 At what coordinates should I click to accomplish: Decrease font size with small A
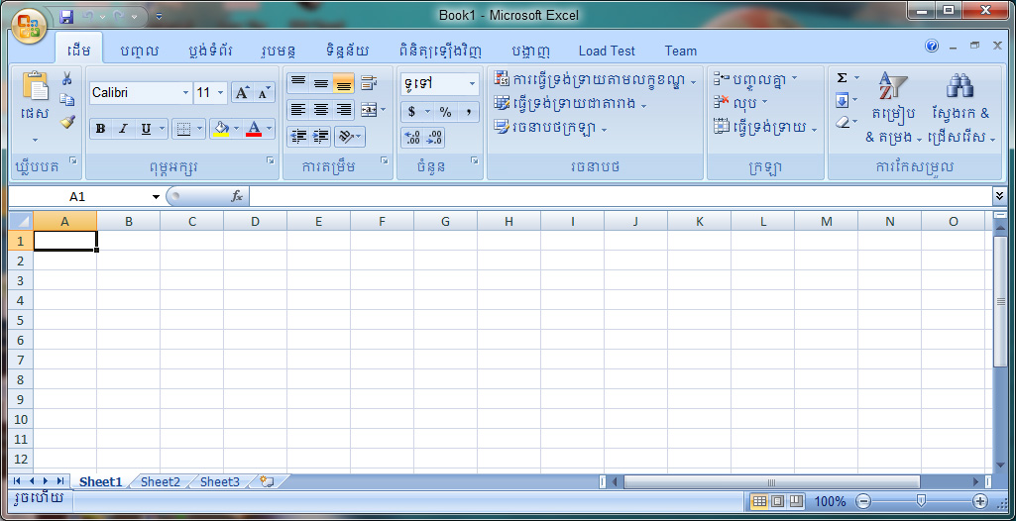coord(263,92)
